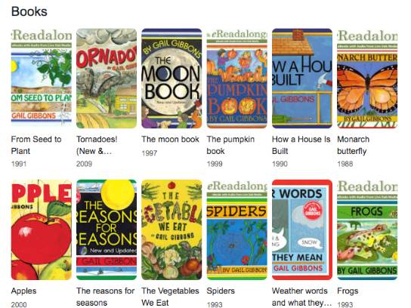The width and height of the screenshot is (411, 308).
Task: Open the From Seed to Plant cover
Action: (42, 79)
